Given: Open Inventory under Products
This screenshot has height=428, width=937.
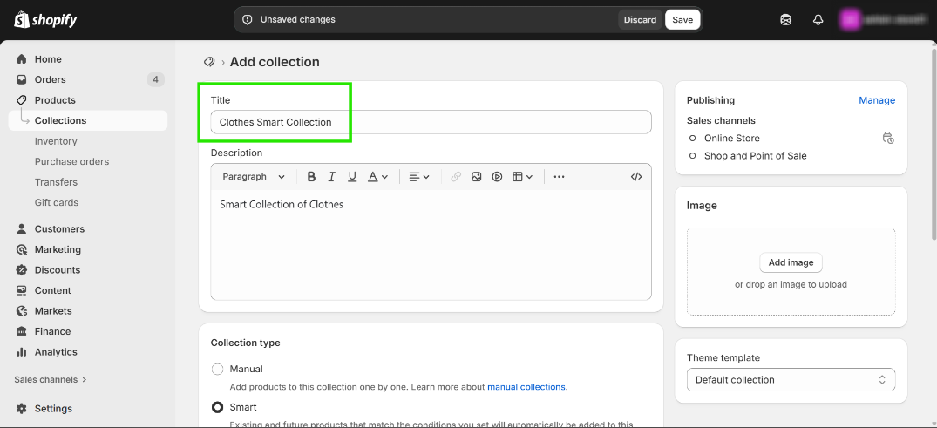Looking at the screenshot, I should click(x=56, y=141).
